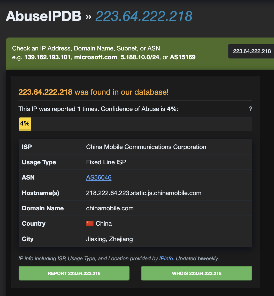This screenshot has height=296, width=274.
Task: Open the IPInfo provider link
Action: coord(166,258)
